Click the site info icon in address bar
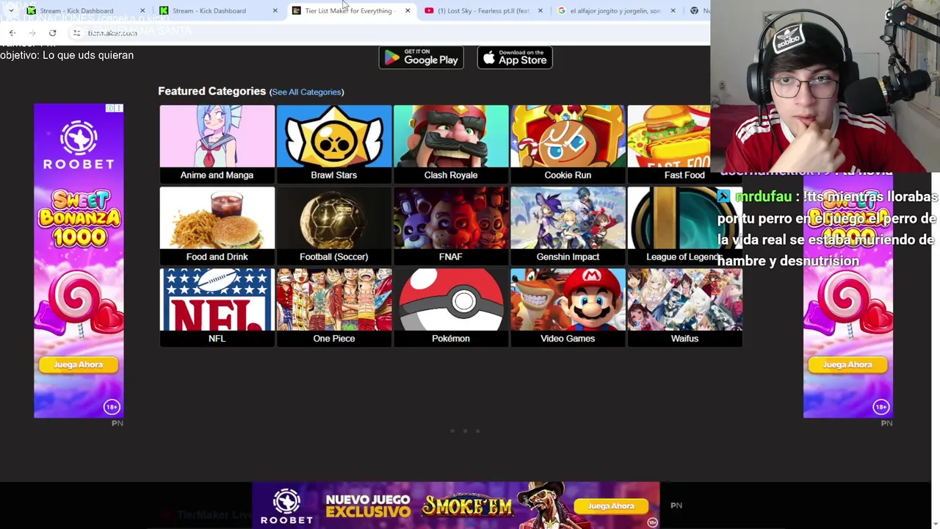This screenshot has height=529, width=940. [76, 33]
